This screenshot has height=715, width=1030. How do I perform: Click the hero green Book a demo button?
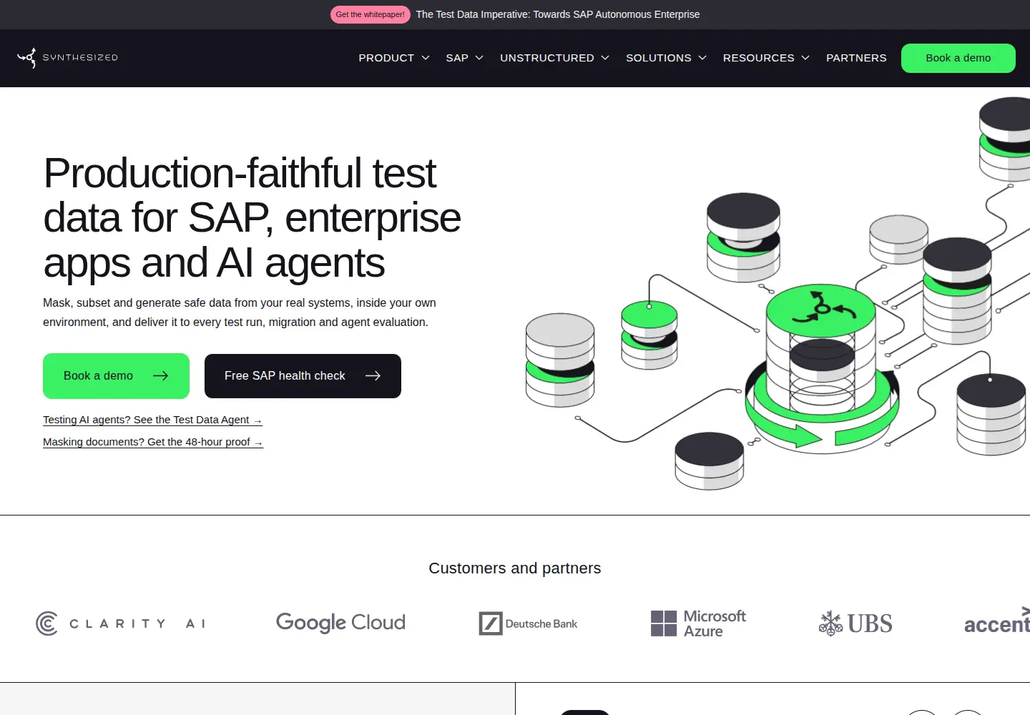(116, 376)
